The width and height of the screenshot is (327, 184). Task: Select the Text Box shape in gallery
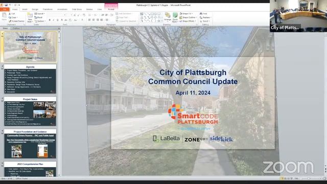tap(142, 14)
